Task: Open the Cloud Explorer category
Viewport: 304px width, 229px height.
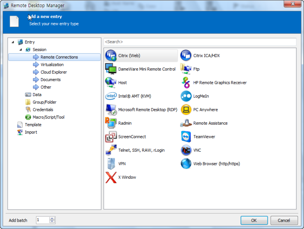Action: click(x=54, y=72)
